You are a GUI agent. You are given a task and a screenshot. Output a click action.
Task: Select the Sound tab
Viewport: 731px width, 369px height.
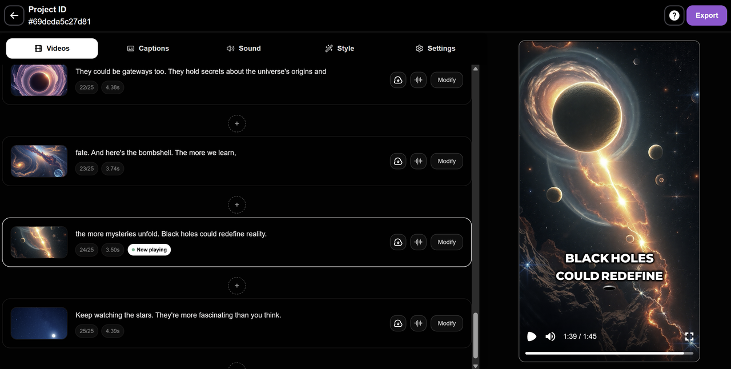coord(244,48)
